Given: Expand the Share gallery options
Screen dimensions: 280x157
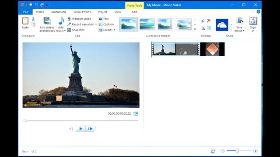Looking at the screenshot, I should [231, 30].
